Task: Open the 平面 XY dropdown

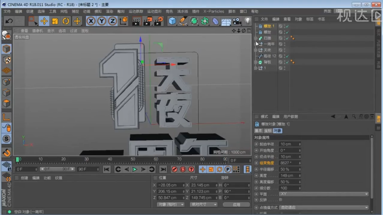Action: (x=324, y=194)
